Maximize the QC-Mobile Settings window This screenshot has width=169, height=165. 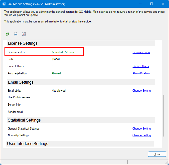click(152, 4)
